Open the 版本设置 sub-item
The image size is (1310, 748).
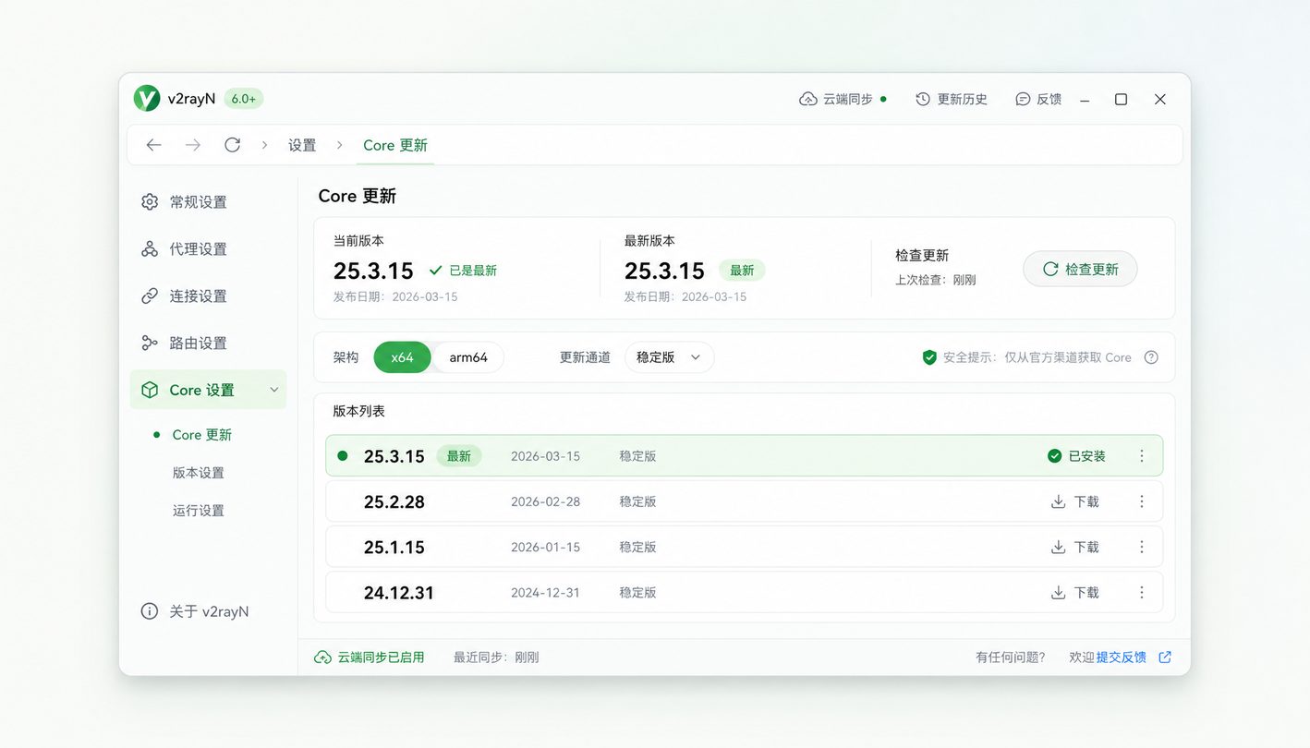point(199,472)
